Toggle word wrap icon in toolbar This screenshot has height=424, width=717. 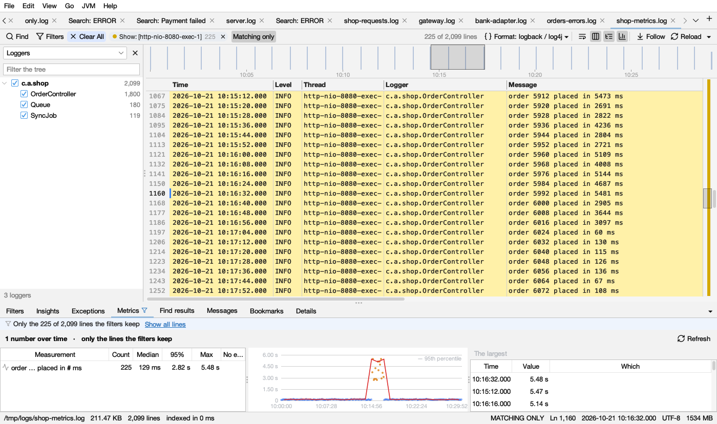(x=582, y=36)
